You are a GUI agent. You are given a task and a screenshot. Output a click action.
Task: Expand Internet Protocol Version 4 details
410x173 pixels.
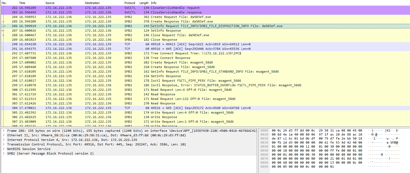click(3, 140)
